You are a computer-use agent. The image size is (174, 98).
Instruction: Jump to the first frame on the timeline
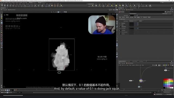coord(2,90)
